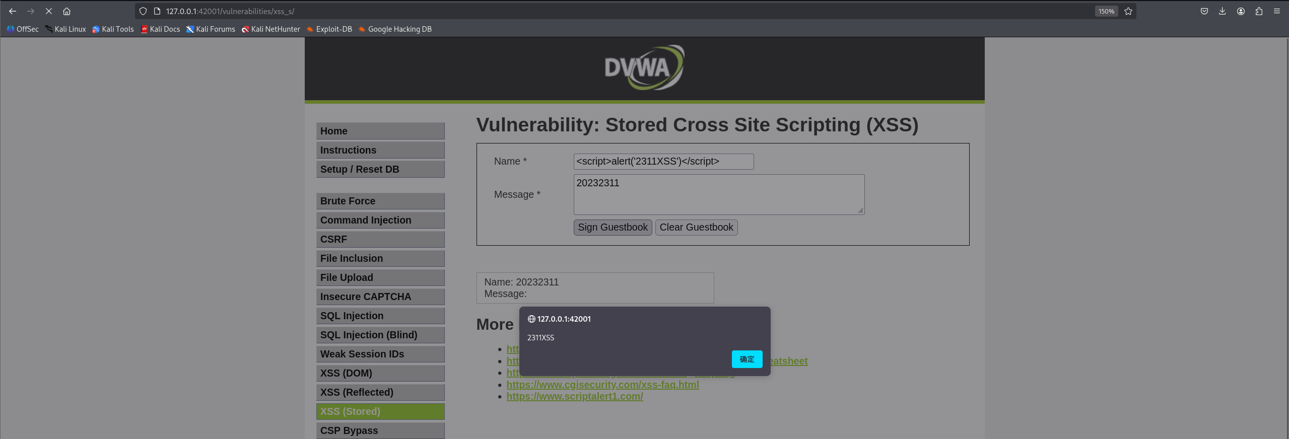Click the page info icon in URL bar
1289x439 pixels.
pyautogui.click(x=157, y=11)
